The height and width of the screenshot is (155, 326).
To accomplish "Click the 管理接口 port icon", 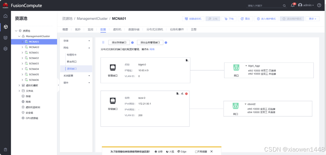I will [x=113, y=67].
